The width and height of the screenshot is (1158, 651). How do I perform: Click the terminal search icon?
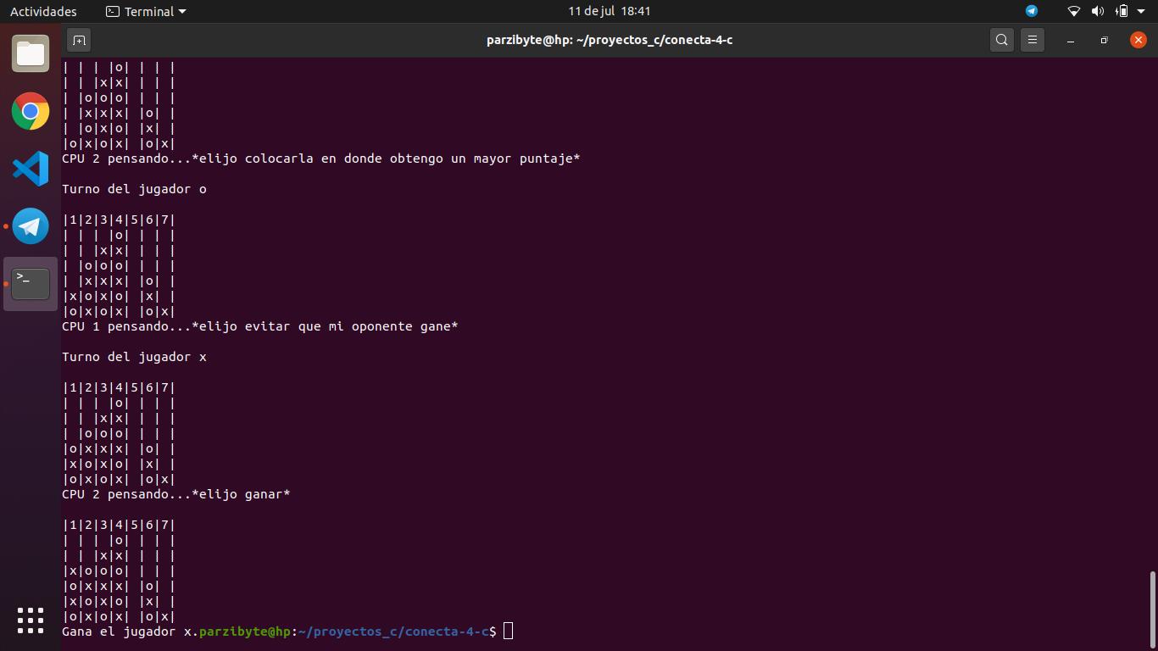(x=1001, y=40)
